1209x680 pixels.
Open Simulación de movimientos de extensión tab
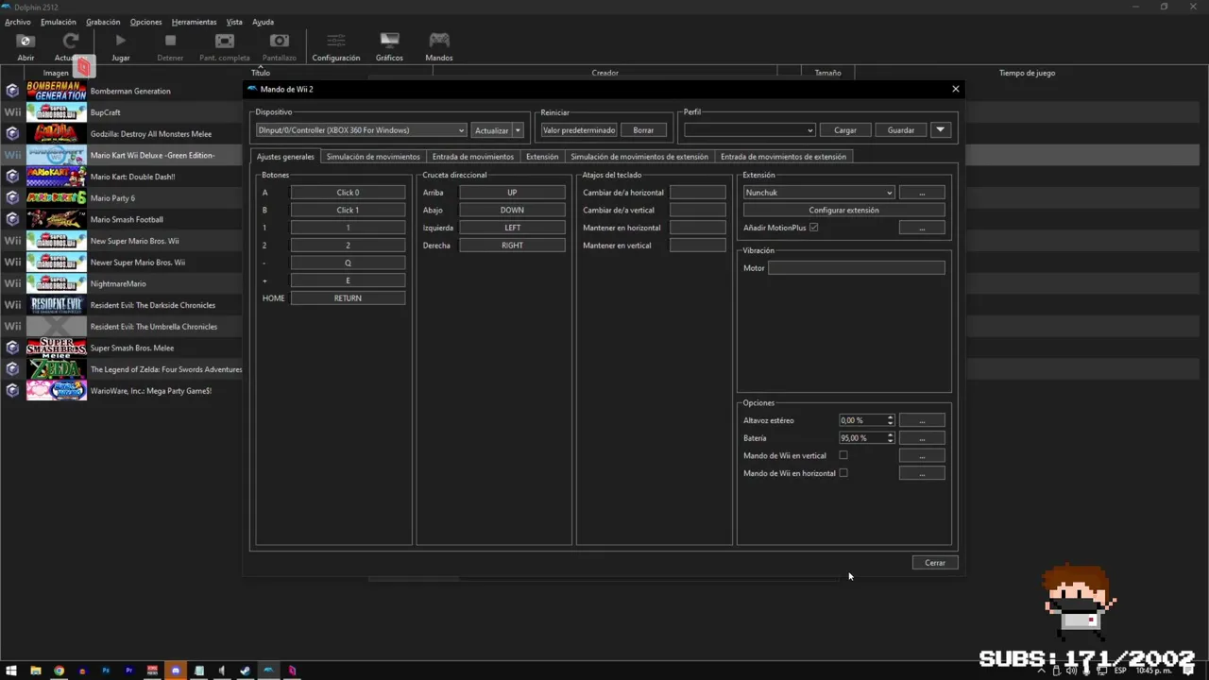coord(639,157)
